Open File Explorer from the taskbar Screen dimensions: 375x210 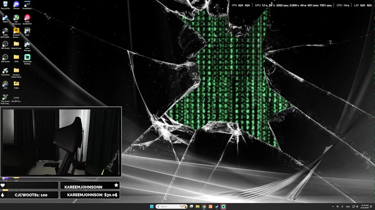coord(198,206)
